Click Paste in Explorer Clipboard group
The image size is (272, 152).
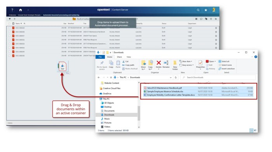point(118,64)
